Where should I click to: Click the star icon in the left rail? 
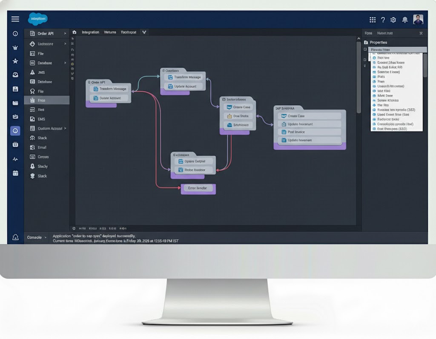(x=15, y=61)
